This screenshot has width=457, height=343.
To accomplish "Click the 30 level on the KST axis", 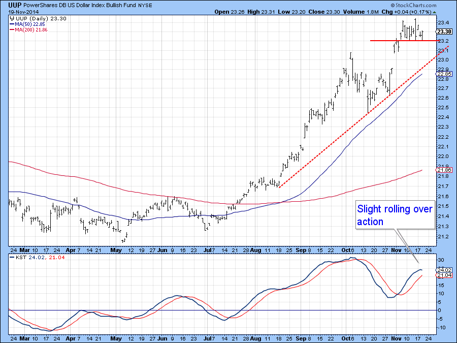I will click(x=441, y=260).
